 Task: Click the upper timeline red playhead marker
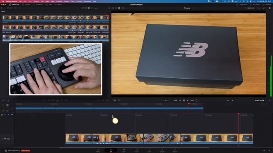(189, 104)
